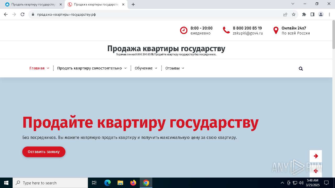Image resolution: width=335 pixels, height=188 pixels.
Task: Toggle the browser side panel icon
Action: [x=312, y=15]
